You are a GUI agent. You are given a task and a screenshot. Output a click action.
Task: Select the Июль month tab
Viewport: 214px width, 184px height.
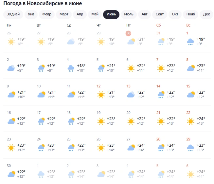click(129, 14)
